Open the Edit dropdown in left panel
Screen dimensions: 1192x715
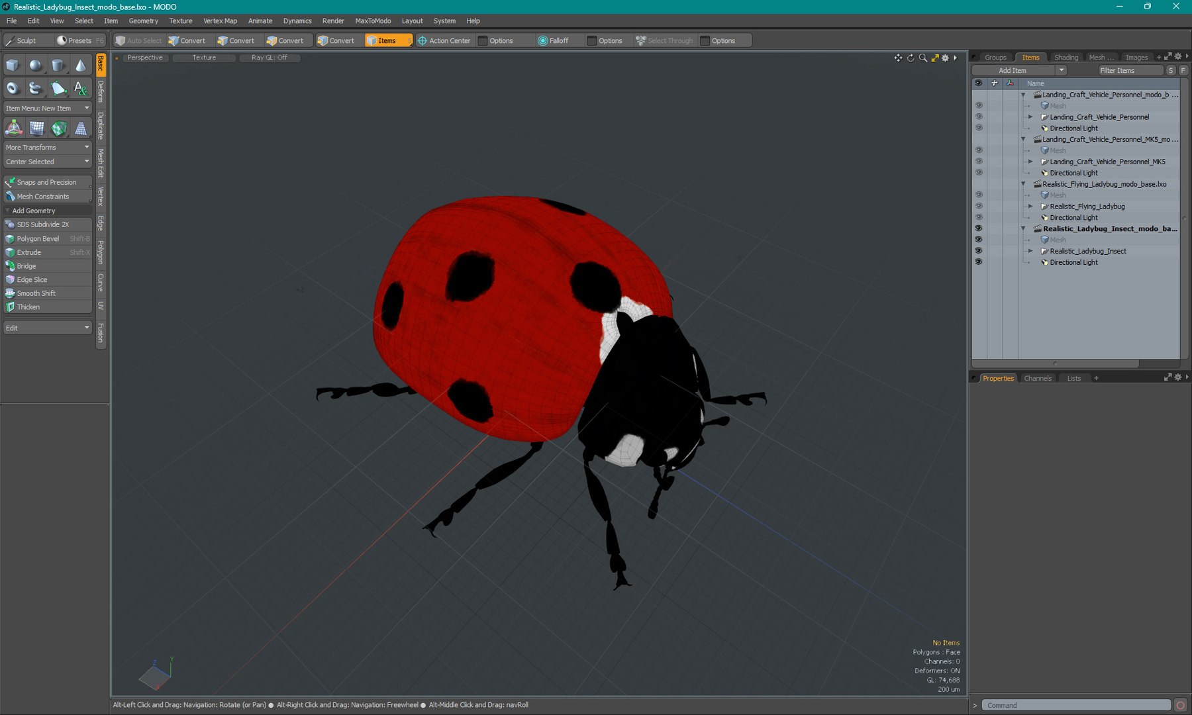point(48,328)
